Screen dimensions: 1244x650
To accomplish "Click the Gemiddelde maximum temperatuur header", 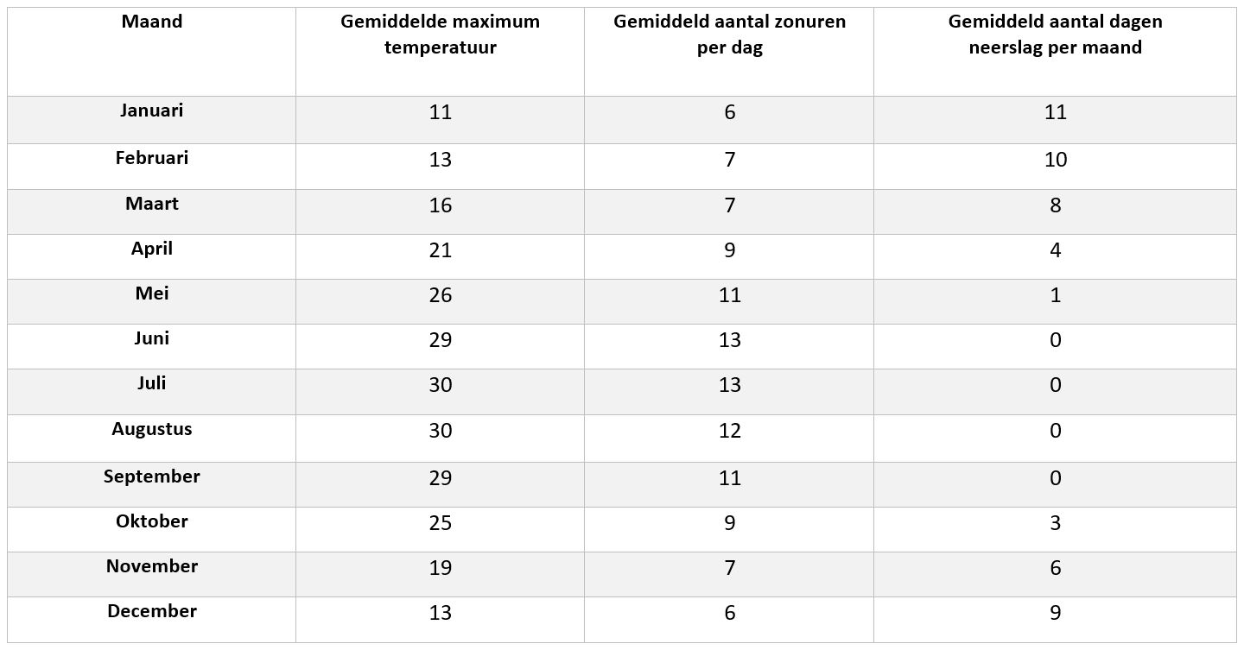I will (x=440, y=35).
